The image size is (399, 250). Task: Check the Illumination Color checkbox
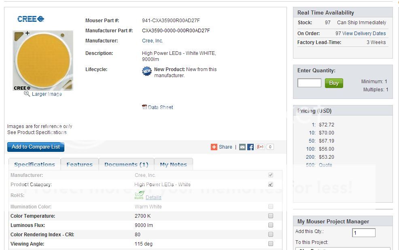click(271, 206)
